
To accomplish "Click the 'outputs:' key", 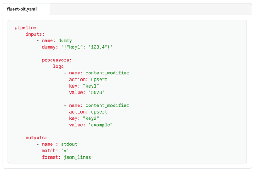I will [x=36, y=138].
